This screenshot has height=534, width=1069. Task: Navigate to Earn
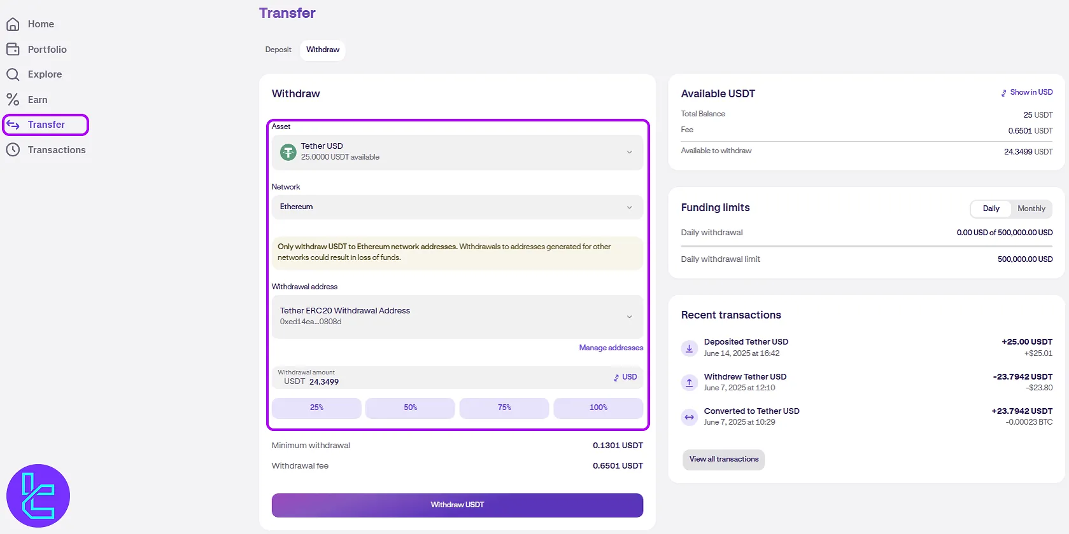click(x=38, y=100)
